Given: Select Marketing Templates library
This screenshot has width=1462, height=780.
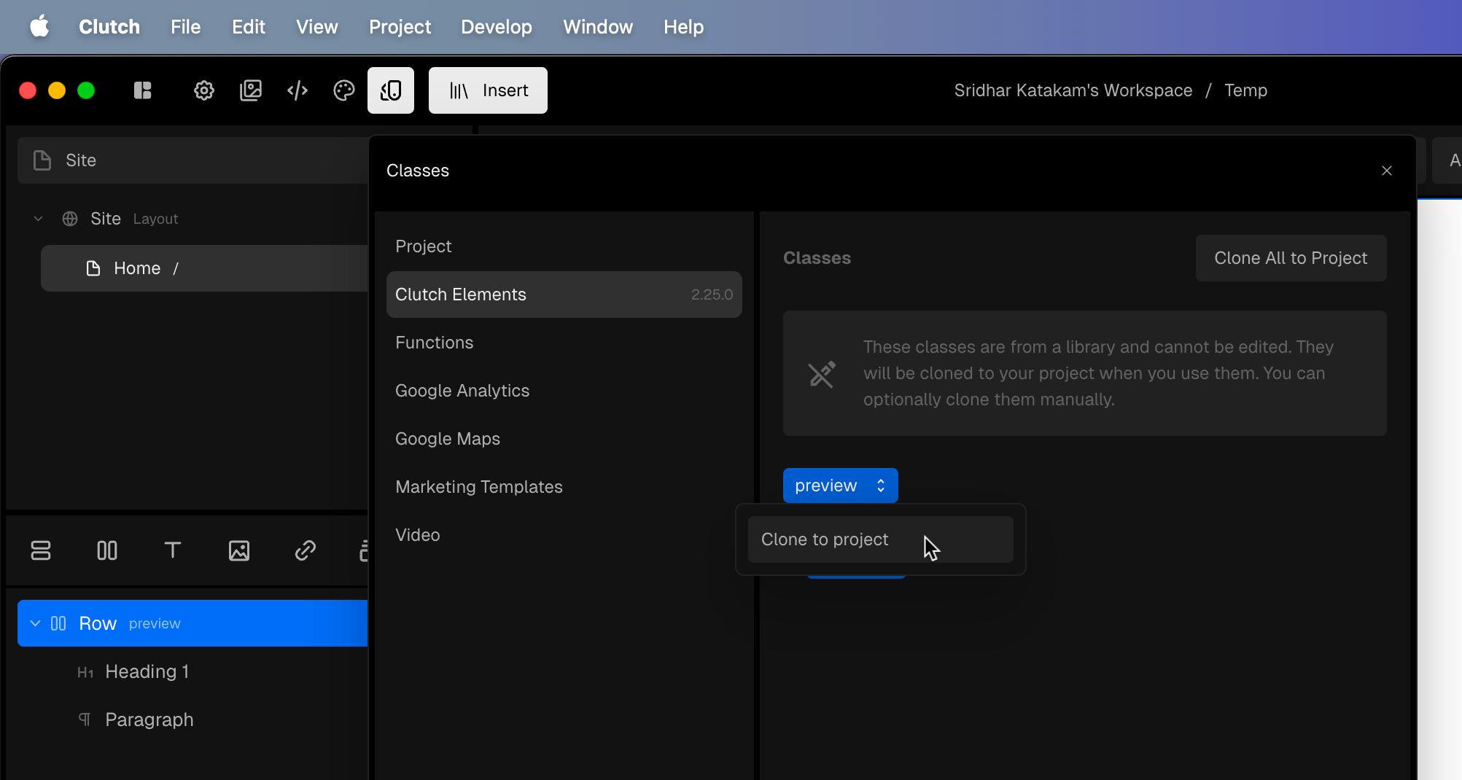Looking at the screenshot, I should (564, 487).
